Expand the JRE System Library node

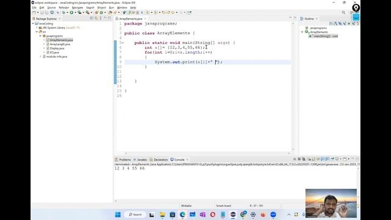coord(37,28)
